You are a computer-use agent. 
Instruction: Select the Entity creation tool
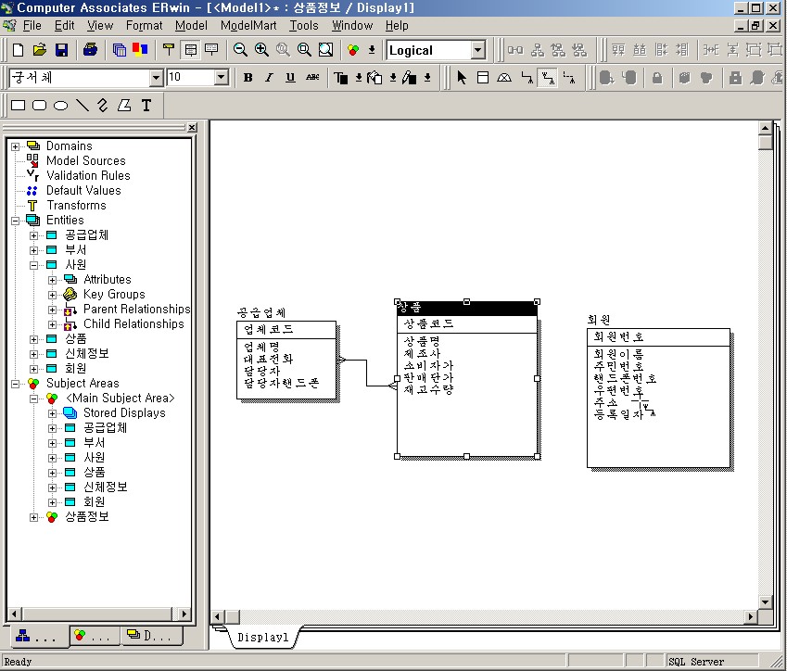[x=483, y=77]
